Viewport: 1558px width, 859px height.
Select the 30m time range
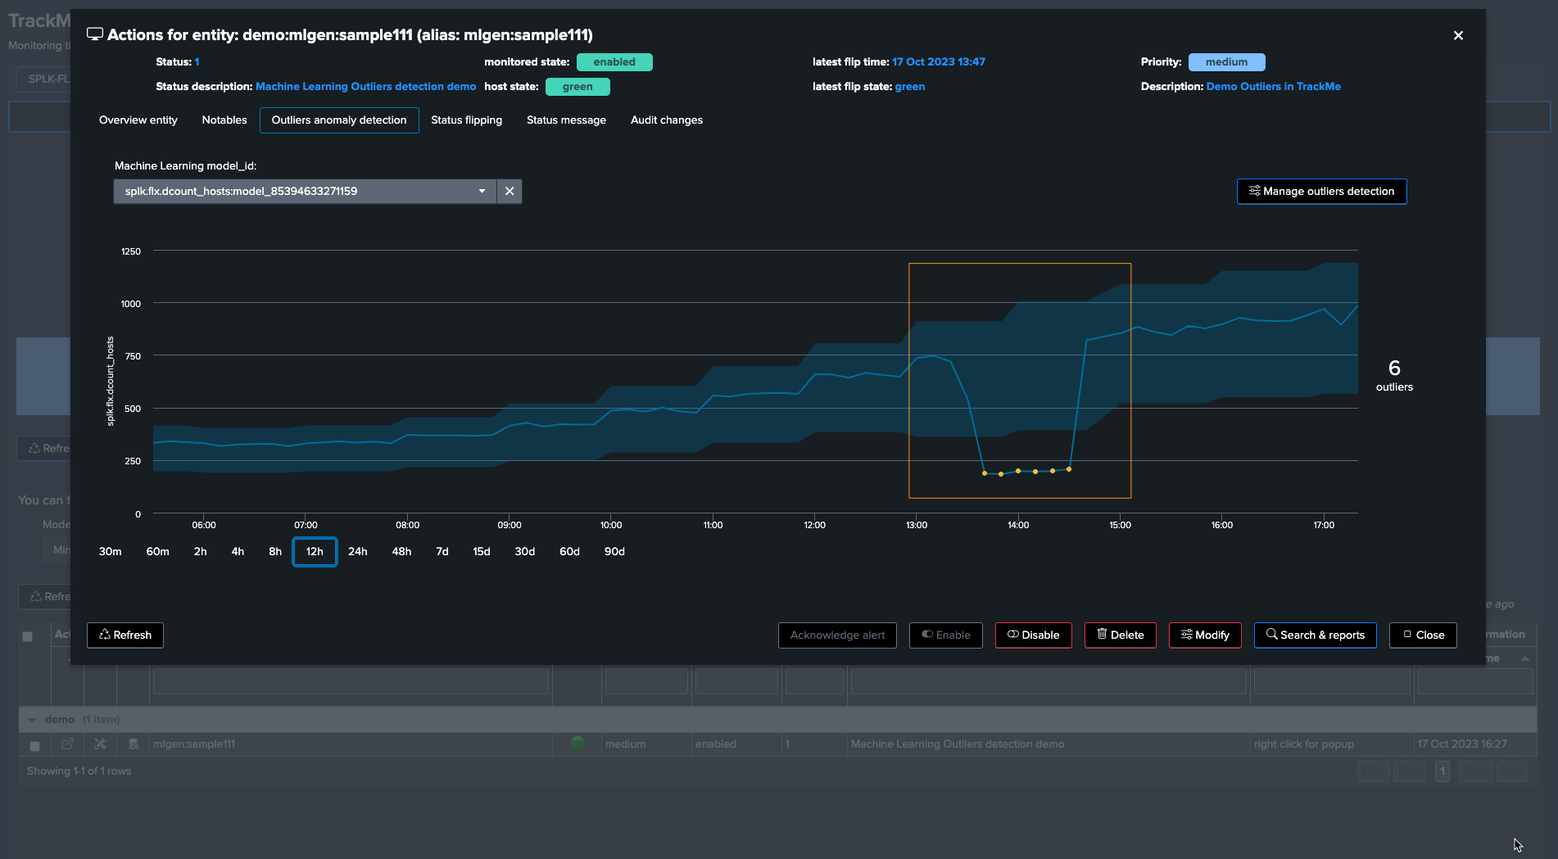[x=110, y=551]
